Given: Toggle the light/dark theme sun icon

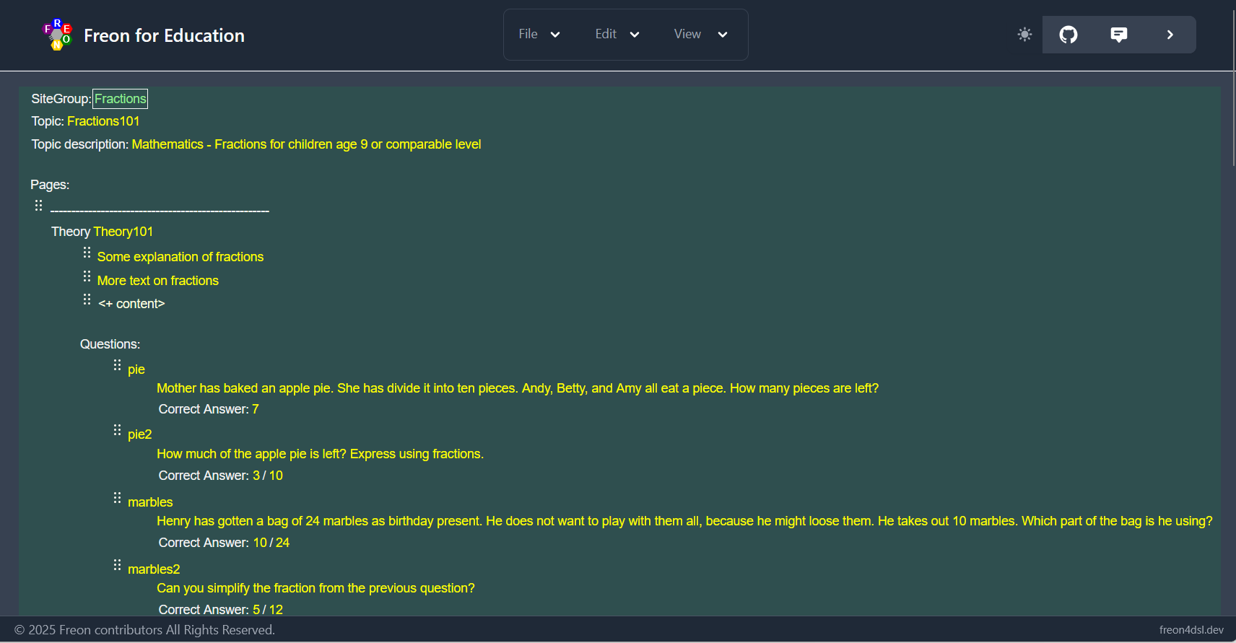Looking at the screenshot, I should coord(1024,35).
